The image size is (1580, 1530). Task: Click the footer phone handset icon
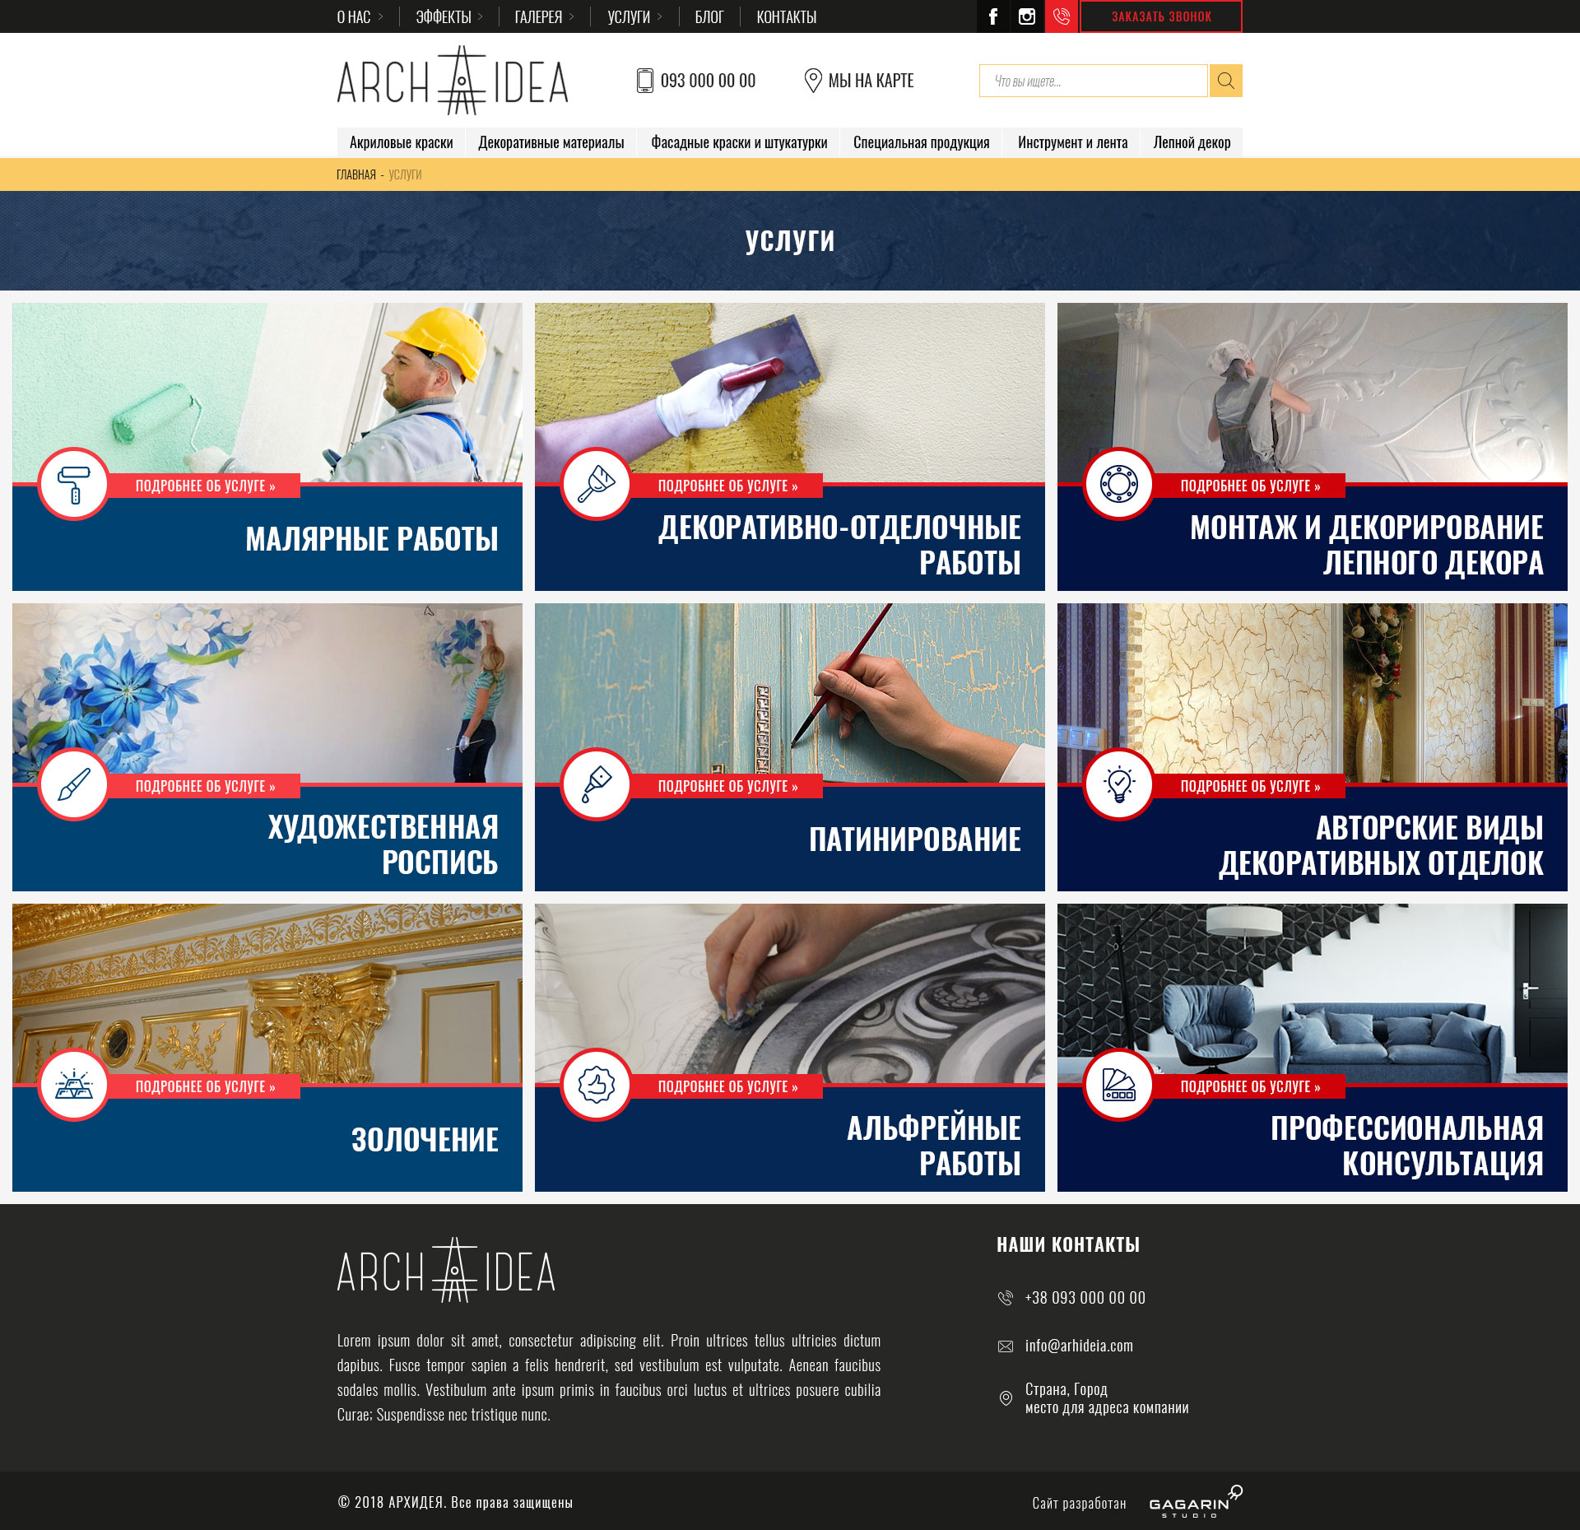(1005, 1298)
